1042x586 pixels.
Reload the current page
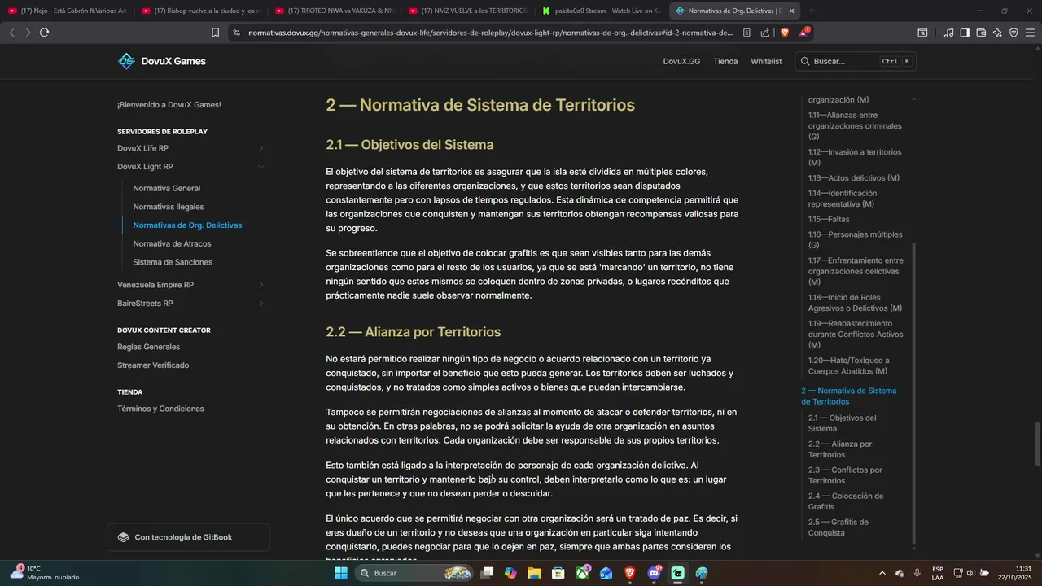pos(44,33)
